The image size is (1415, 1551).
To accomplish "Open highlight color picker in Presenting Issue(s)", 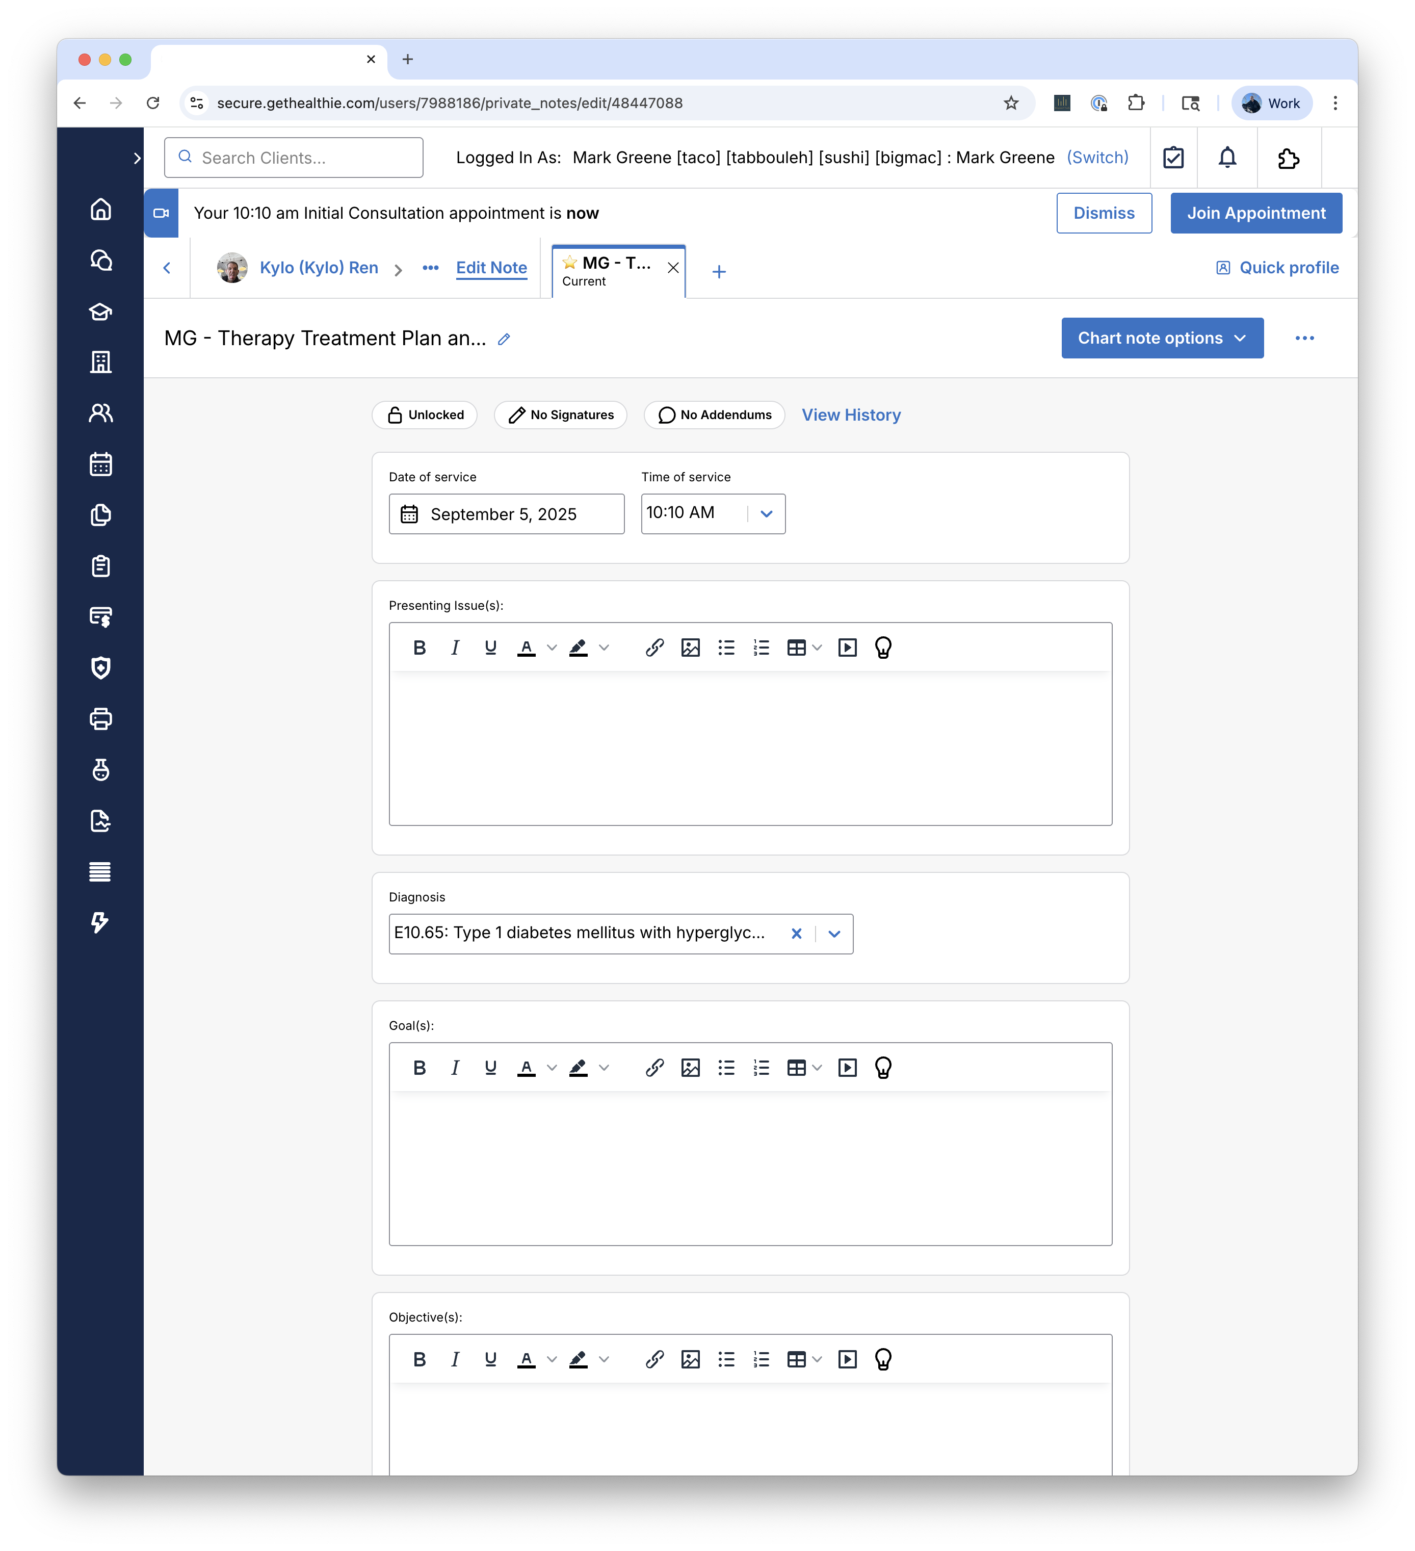I will (x=604, y=648).
